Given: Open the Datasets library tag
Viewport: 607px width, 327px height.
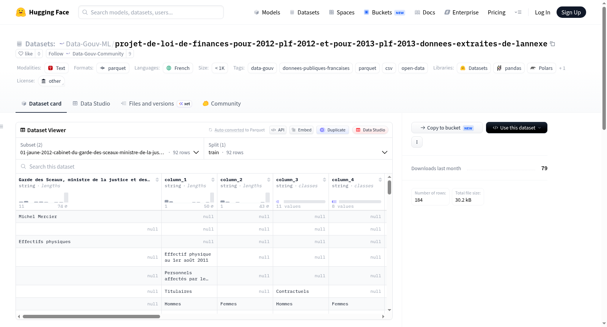Looking at the screenshot, I should click(x=474, y=68).
